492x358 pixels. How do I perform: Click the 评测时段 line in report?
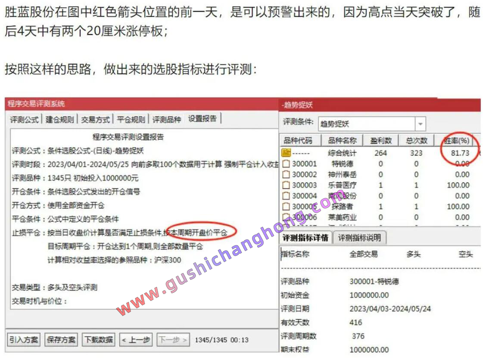pos(145,164)
